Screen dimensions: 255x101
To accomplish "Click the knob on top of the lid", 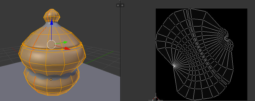I will click(52, 15).
